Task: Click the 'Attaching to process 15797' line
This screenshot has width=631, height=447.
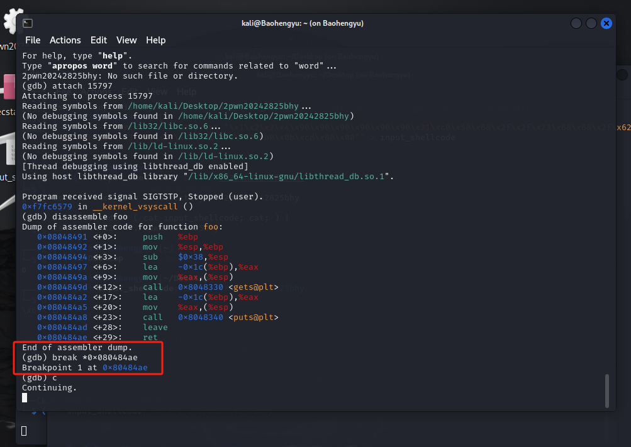Action: coord(87,96)
